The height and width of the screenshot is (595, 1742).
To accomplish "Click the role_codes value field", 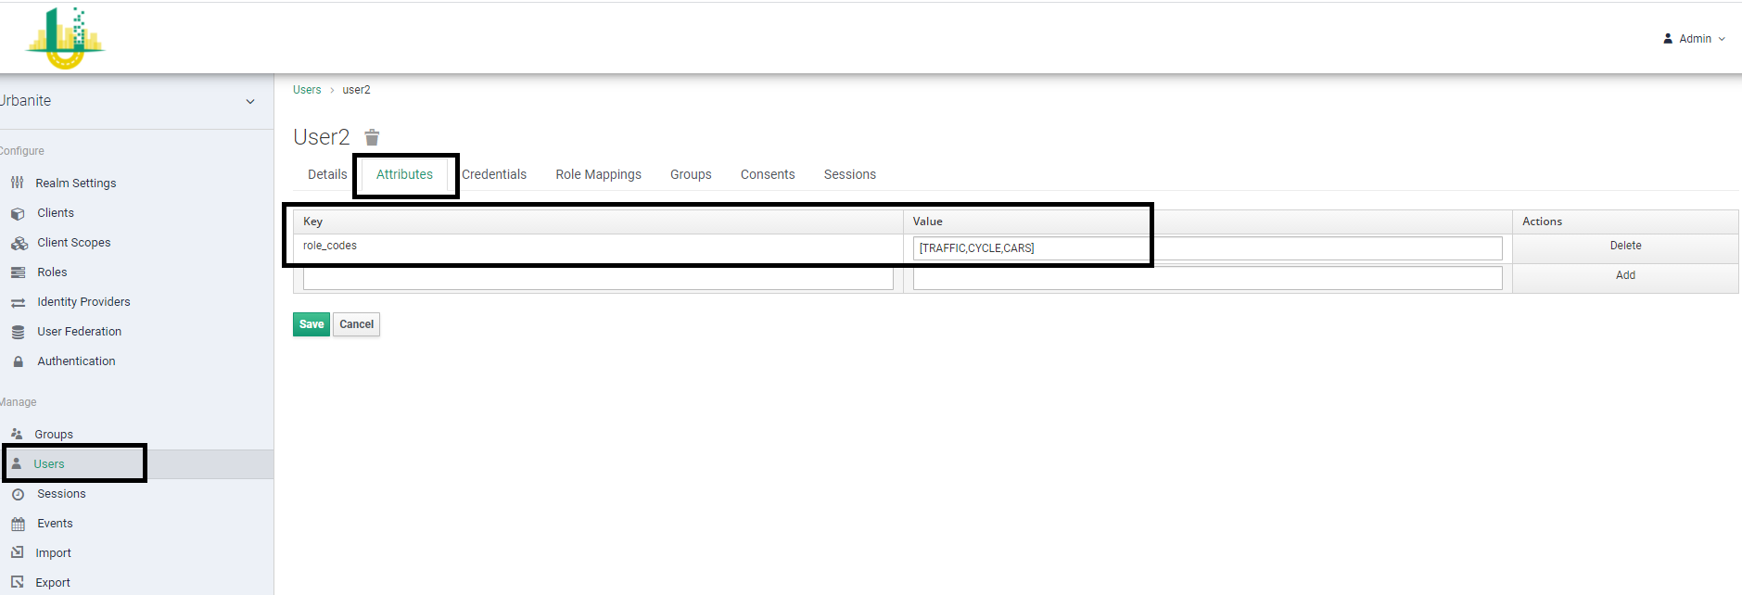I will pyautogui.click(x=1207, y=248).
